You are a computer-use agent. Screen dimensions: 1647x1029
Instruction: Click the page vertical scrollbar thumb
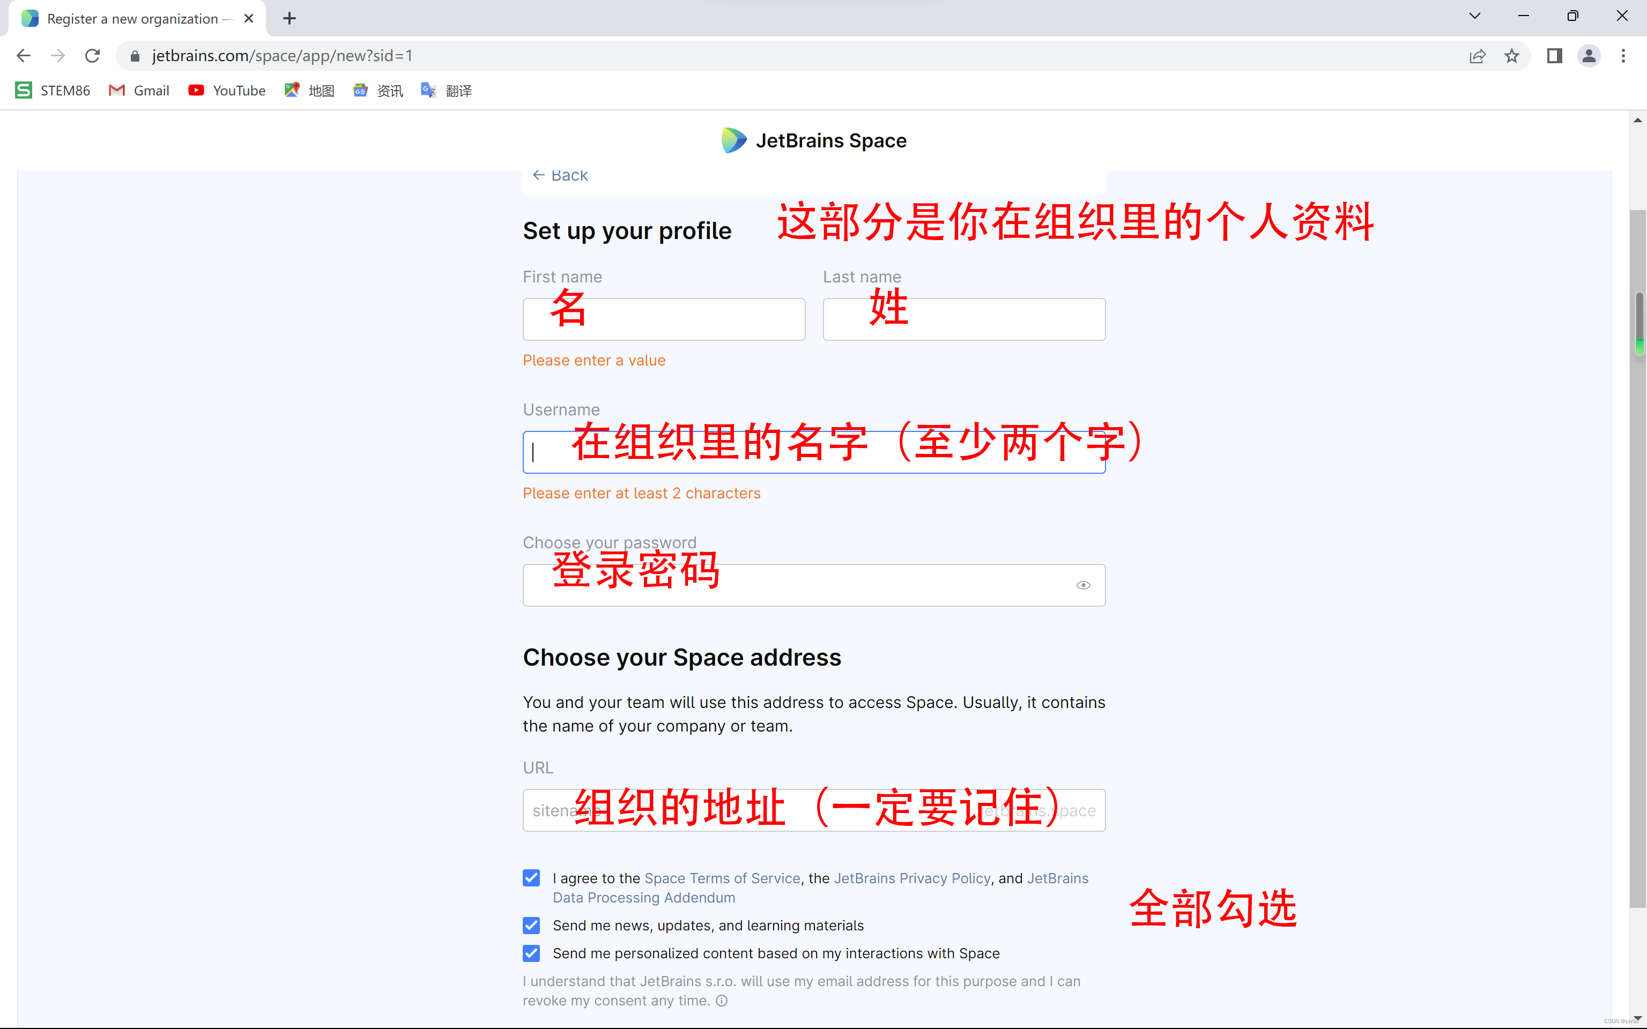(1637, 558)
